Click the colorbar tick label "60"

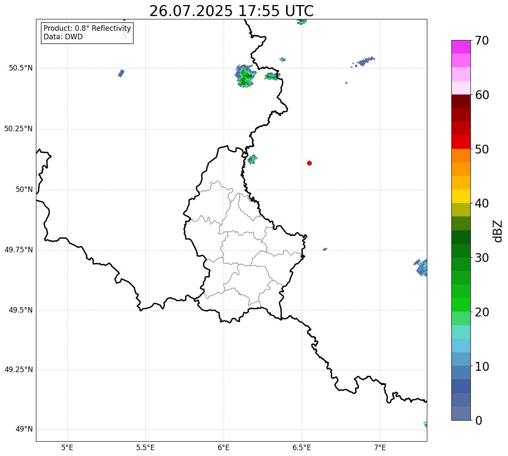[482, 95]
